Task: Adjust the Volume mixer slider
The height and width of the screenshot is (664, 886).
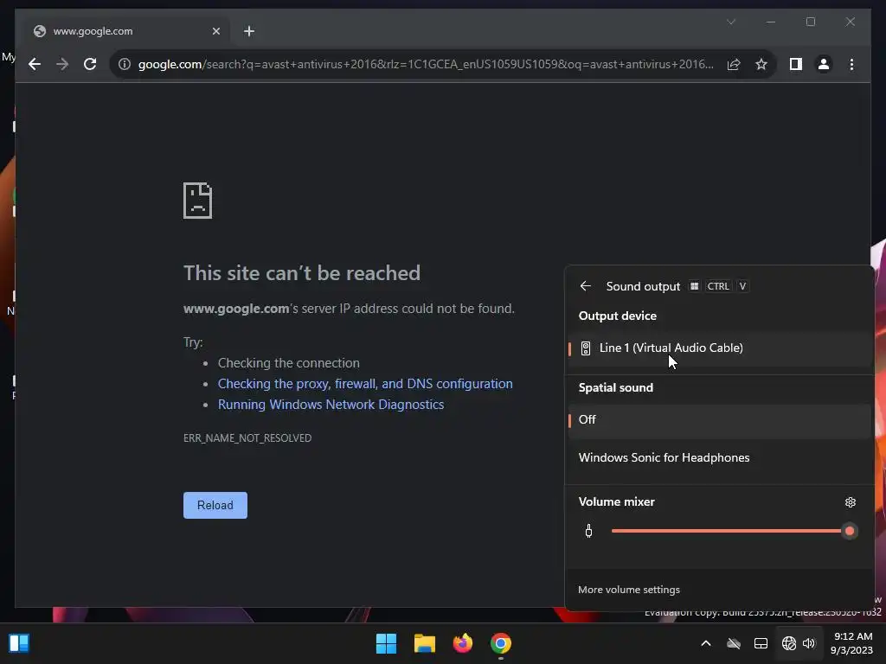Action: pyautogui.click(x=734, y=532)
